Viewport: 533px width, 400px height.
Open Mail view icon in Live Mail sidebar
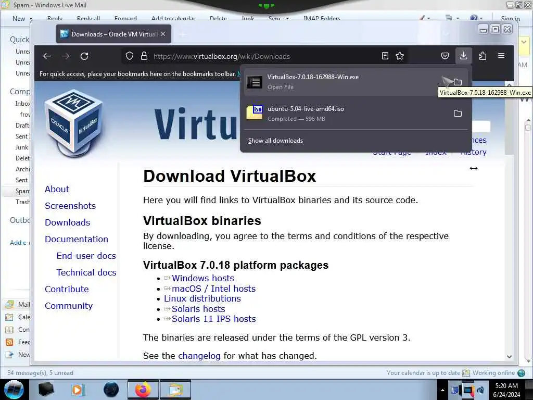click(x=9, y=304)
